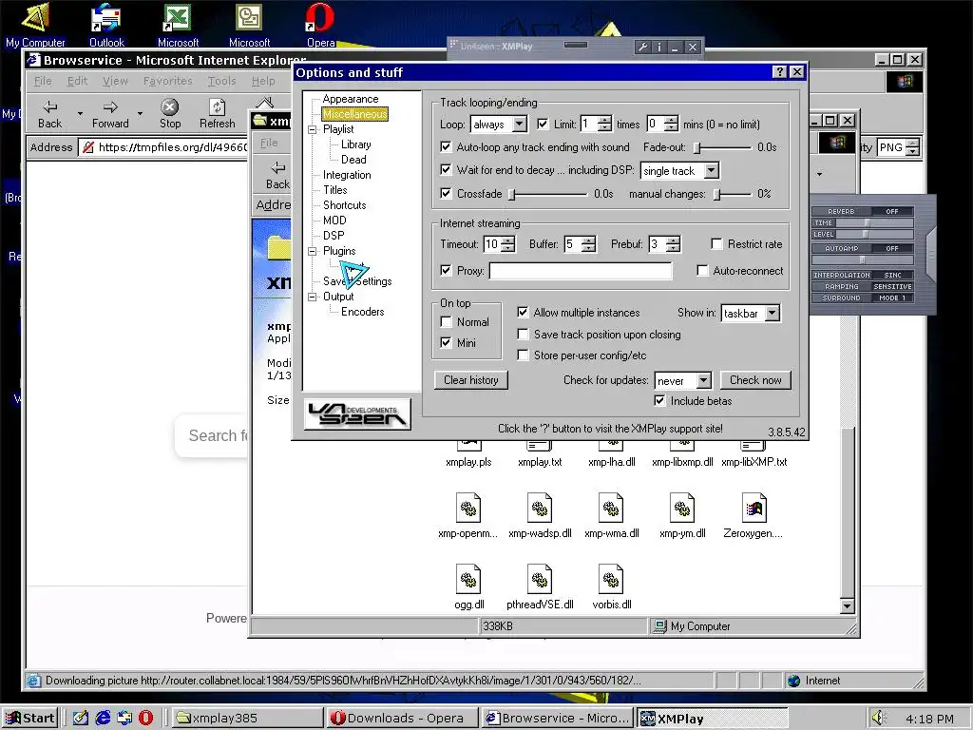Viewport: 973px width, 730px height.
Task: Open My Computer desktop icon
Action: [35, 17]
